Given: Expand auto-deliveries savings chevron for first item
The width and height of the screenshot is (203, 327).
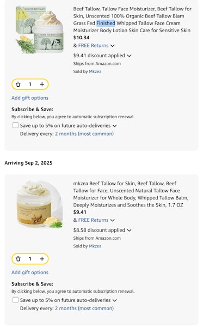Looking at the screenshot, I should click(114, 126).
